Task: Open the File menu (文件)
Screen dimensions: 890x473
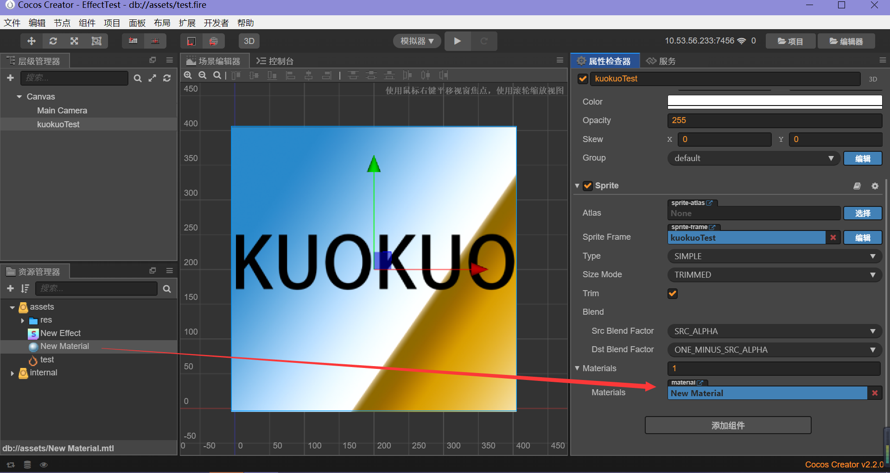Action: coord(12,23)
